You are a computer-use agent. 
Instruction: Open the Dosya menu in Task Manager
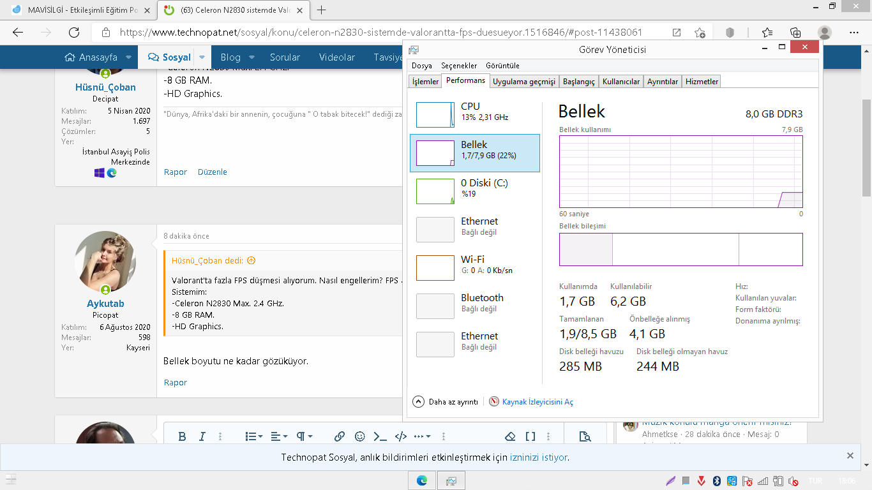pos(422,66)
